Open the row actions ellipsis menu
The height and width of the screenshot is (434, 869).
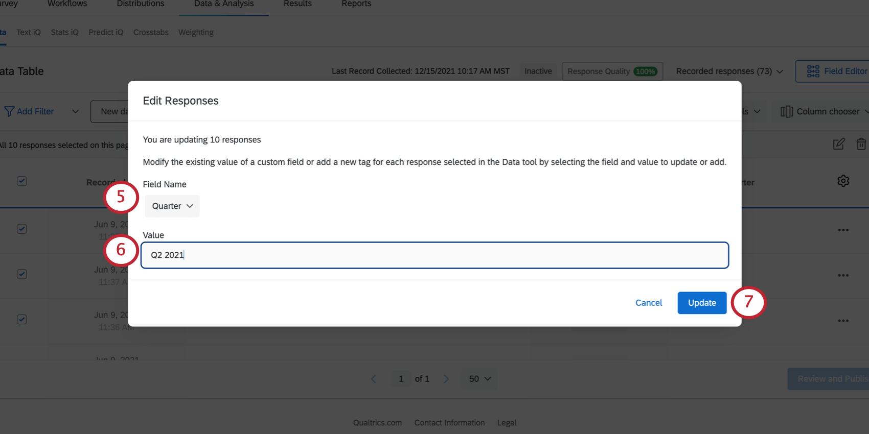click(x=843, y=230)
